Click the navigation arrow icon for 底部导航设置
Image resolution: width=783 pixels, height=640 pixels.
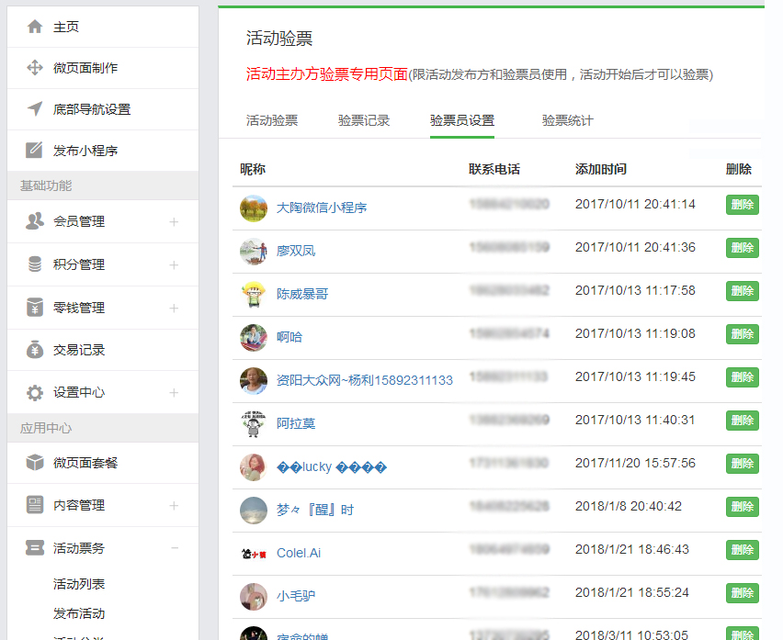[35, 109]
